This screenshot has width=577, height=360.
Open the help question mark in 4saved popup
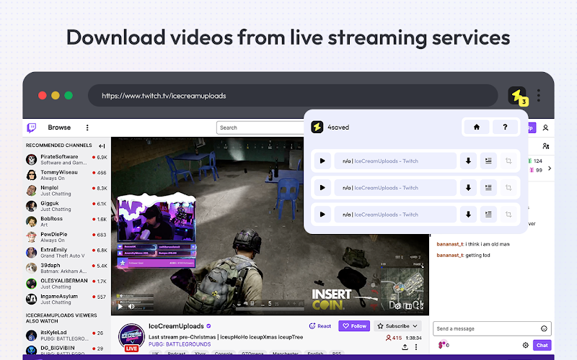click(505, 127)
